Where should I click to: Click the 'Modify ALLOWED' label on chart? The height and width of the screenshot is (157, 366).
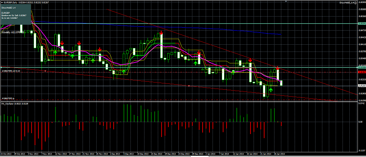coord(13,33)
